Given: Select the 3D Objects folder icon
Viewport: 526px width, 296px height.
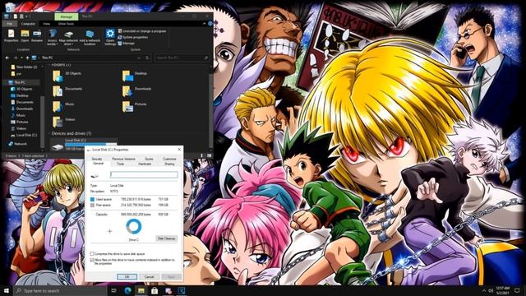Looking at the screenshot, I should pyautogui.click(x=58, y=76).
